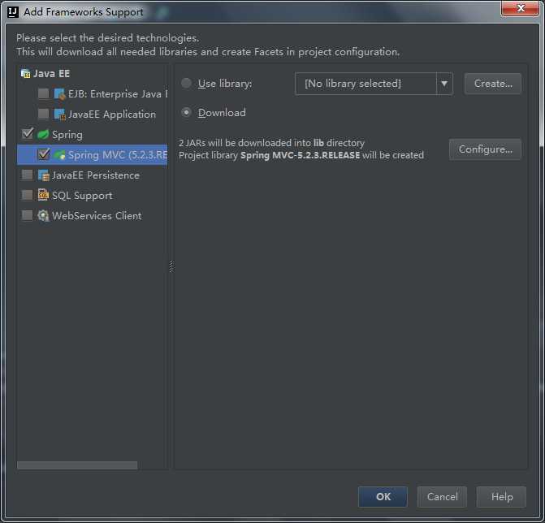The image size is (545, 523).
Task: Click the Create... button
Action: (x=493, y=84)
